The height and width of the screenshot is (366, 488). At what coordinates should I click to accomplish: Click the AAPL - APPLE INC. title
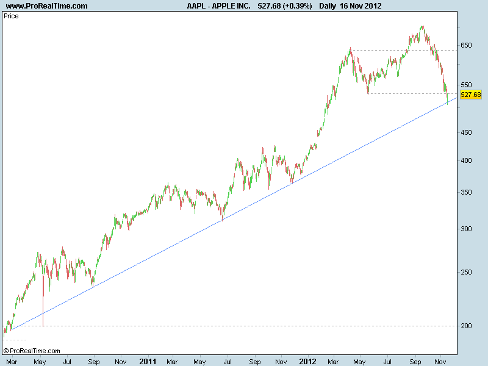pyautogui.click(x=218, y=6)
